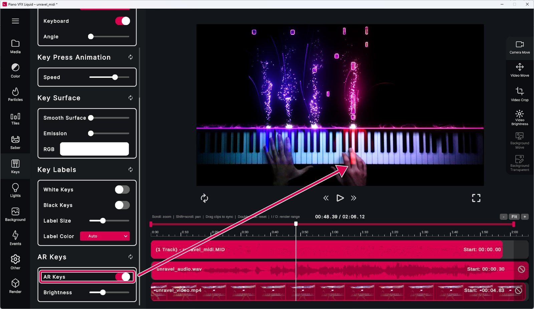The image size is (534, 309).
Task: Zoom in the timeline with plus
Action: coord(525,217)
